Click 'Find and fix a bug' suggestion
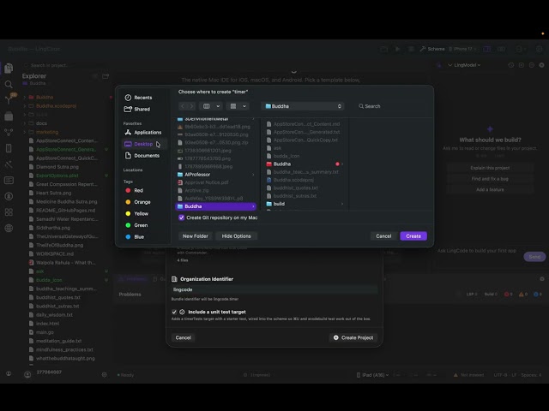This screenshot has width=549, height=411. 490,179
